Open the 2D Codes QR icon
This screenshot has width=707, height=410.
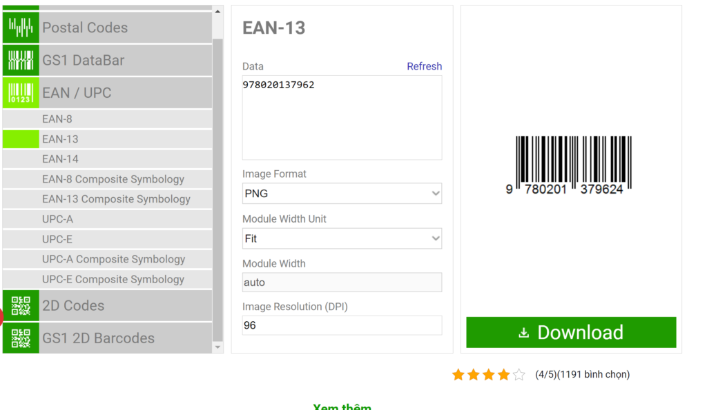pyautogui.click(x=21, y=305)
